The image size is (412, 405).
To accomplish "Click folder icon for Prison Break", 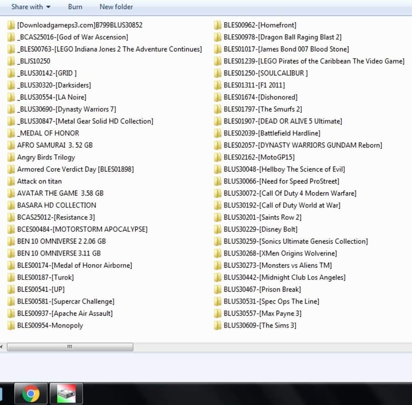I will click(x=218, y=290).
